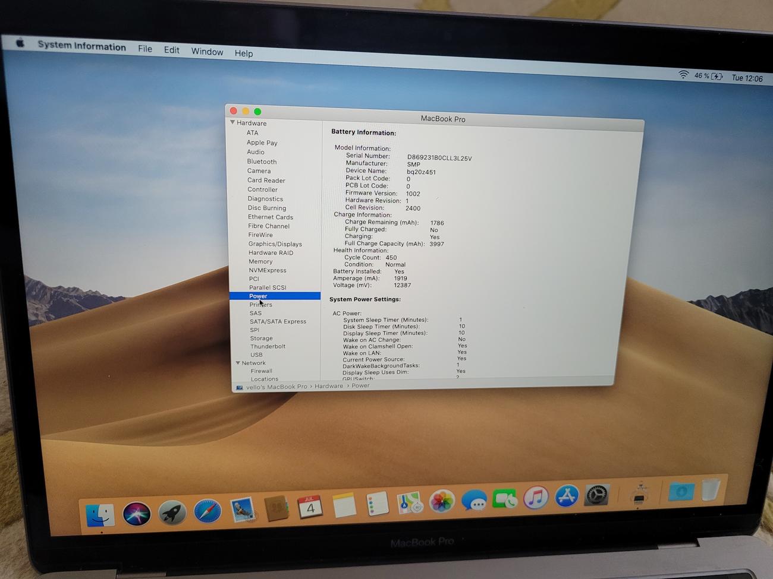The width and height of the screenshot is (773, 579).
Task: Collapse the Hardware section triangle
Action: pyautogui.click(x=232, y=122)
